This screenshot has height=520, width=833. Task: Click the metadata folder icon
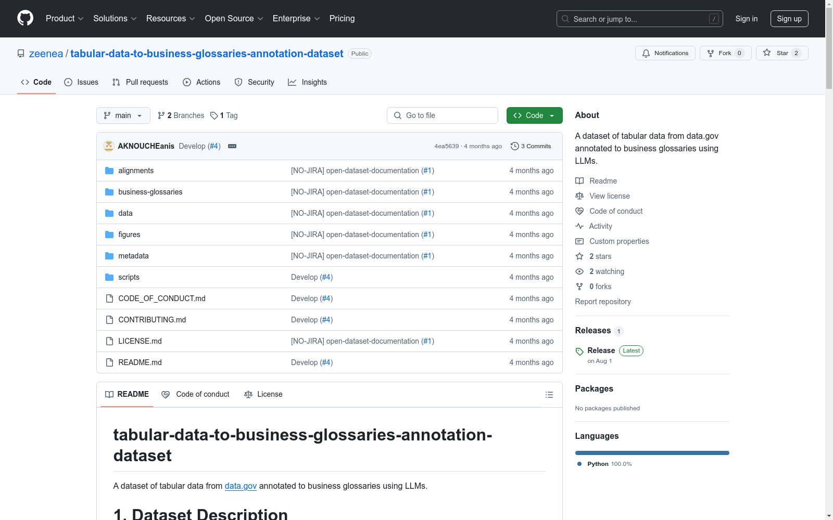(109, 256)
